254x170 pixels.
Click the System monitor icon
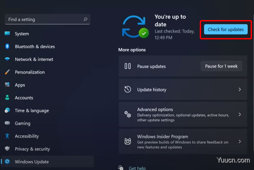coord(7,33)
